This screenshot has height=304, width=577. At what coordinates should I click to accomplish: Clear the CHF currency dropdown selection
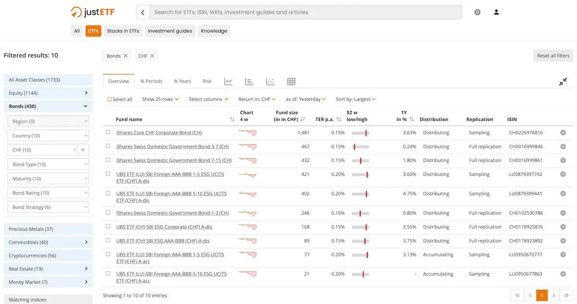click(83, 150)
